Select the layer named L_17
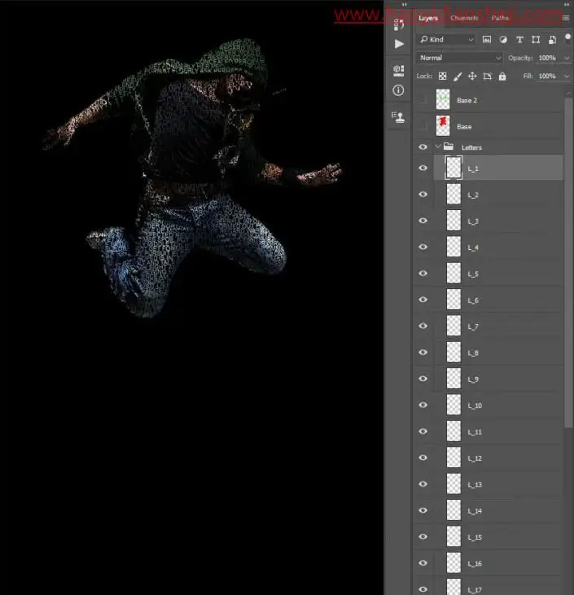 point(475,590)
